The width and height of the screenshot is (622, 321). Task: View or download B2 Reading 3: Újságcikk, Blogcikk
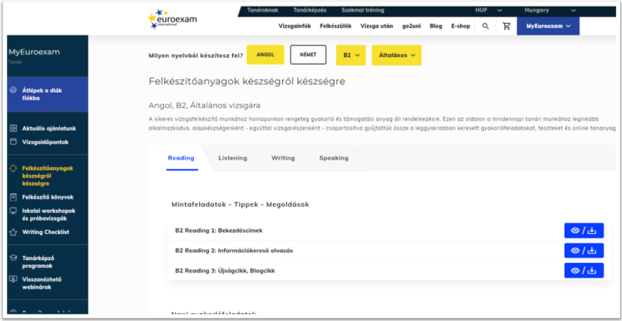click(584, 271)
